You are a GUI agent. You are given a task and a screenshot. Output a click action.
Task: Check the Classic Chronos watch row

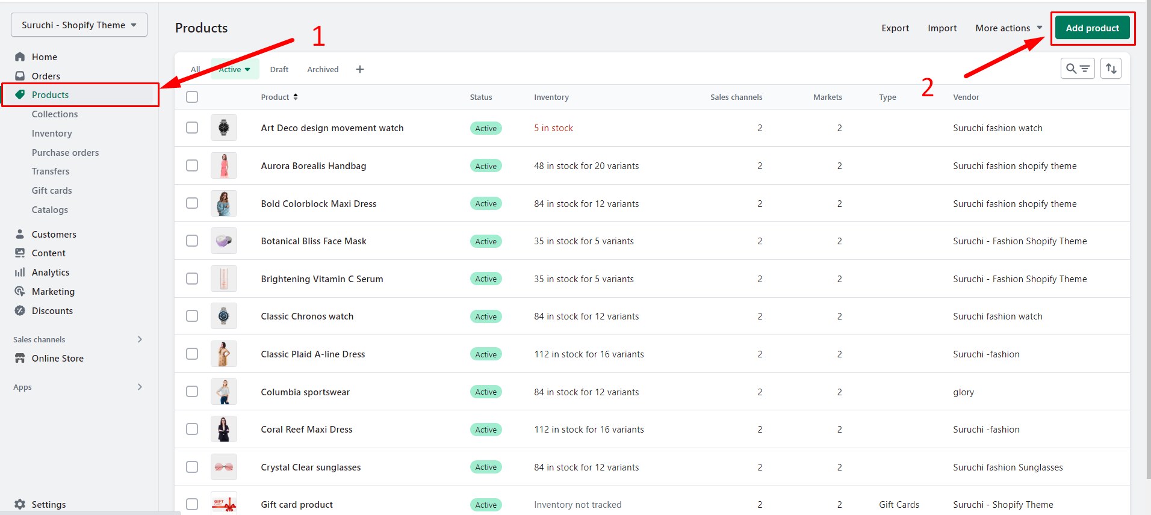(192, 316)
